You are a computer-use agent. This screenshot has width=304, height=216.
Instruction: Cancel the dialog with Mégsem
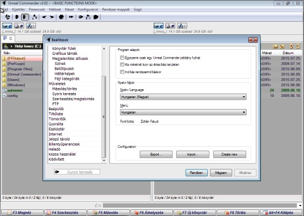221,173
